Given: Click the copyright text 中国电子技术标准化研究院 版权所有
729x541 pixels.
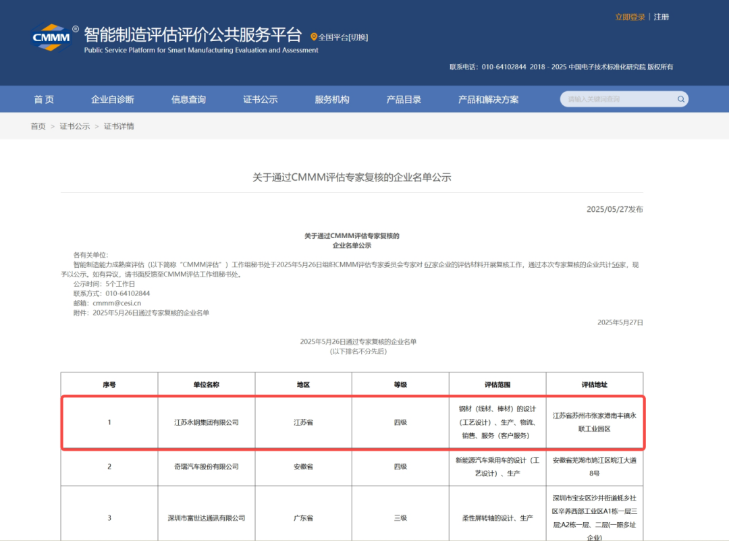Looking at the screenshot, I should click(x=621, y=67).
